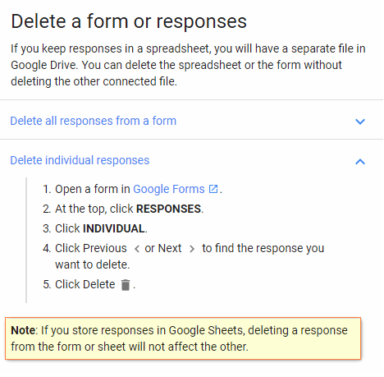Image resolution: width=384 pixels, height=377 pixels.
Task: Select the 'Delete individual responses' header text
Action: point(80,160)
